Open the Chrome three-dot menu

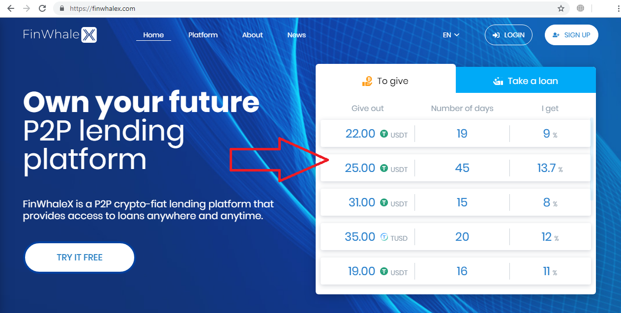618,8
